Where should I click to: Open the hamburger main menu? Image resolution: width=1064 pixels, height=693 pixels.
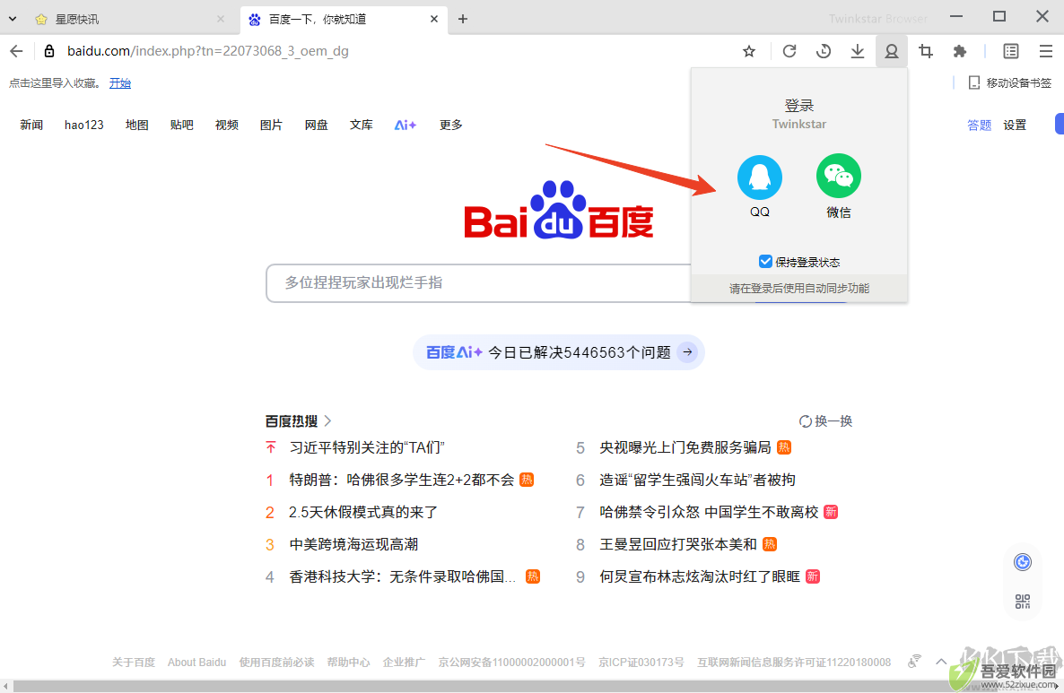(x=1046, y=51)
